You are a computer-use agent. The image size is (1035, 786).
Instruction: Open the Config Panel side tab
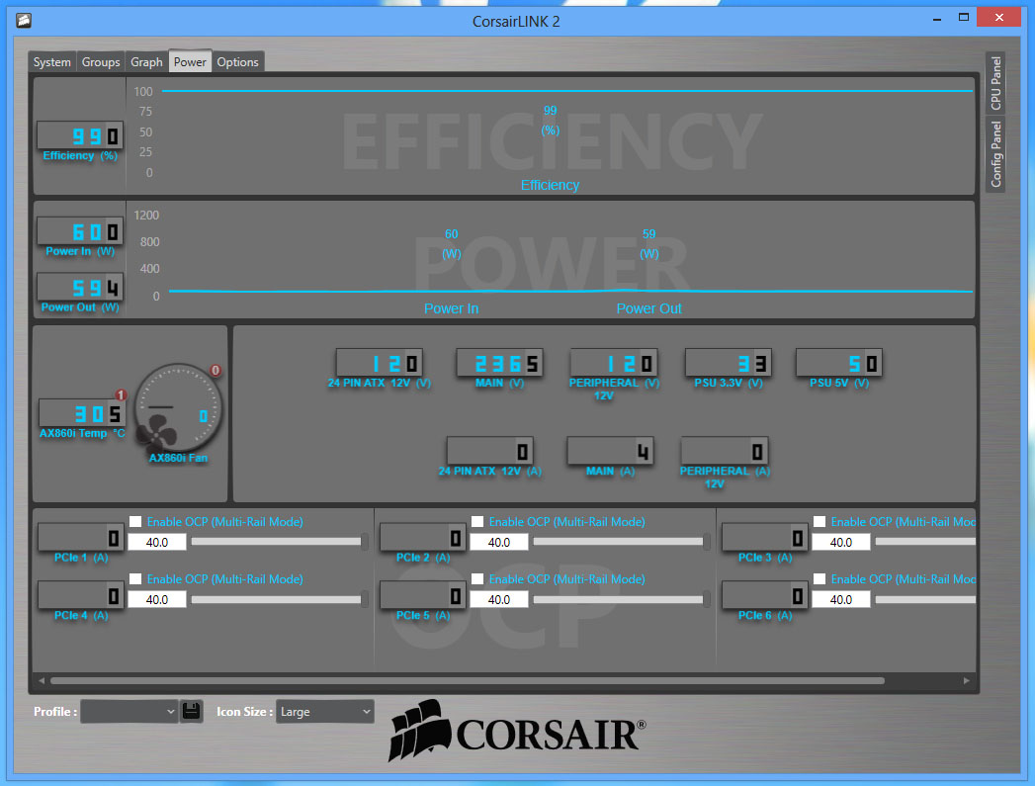(x=995, y=154)
